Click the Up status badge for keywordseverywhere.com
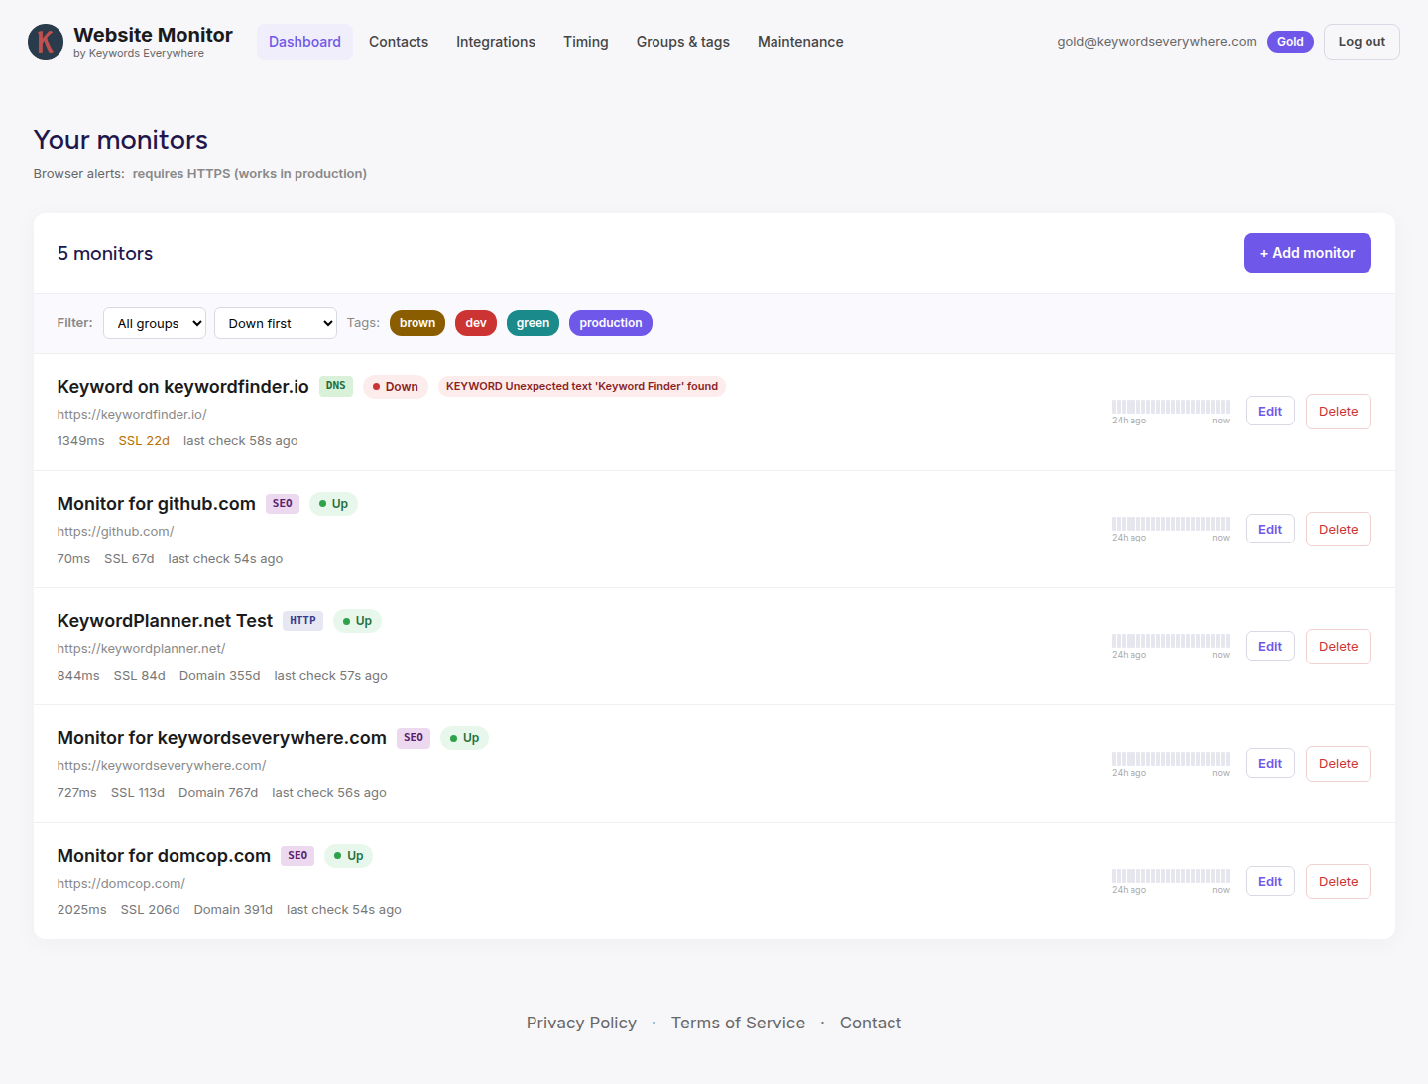Viewport: 1428px width, 1084px height. 465,738
